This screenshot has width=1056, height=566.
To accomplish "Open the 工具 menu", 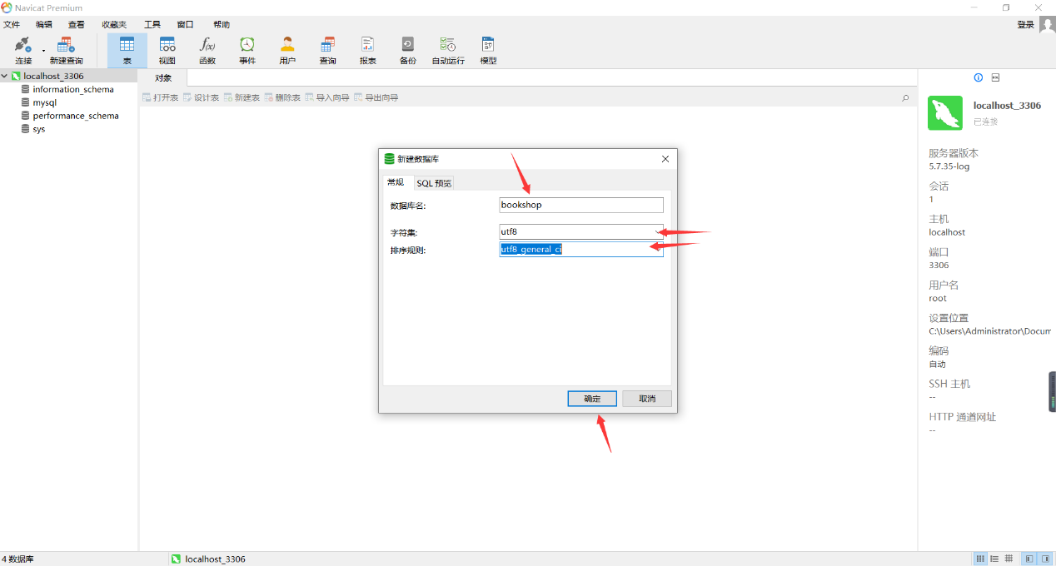I will [x=152, y=24].
